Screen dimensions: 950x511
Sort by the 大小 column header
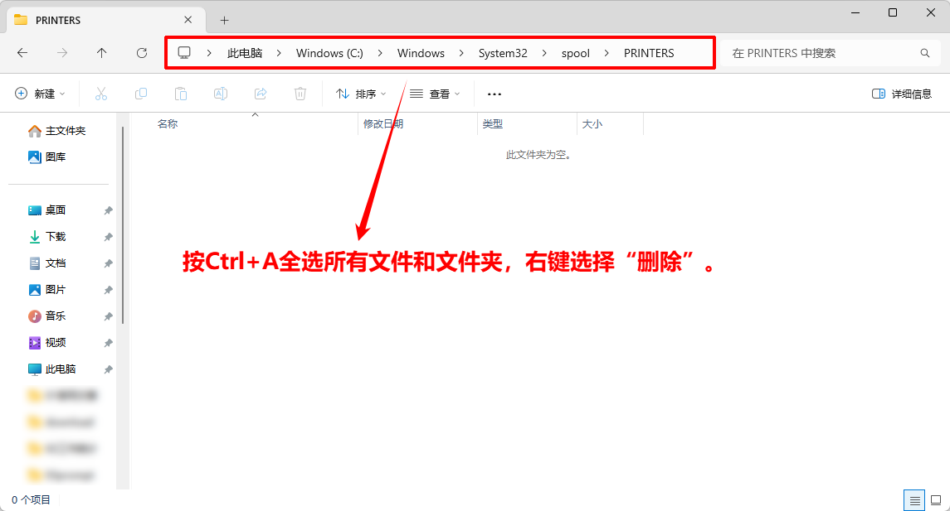pos(592,124)
